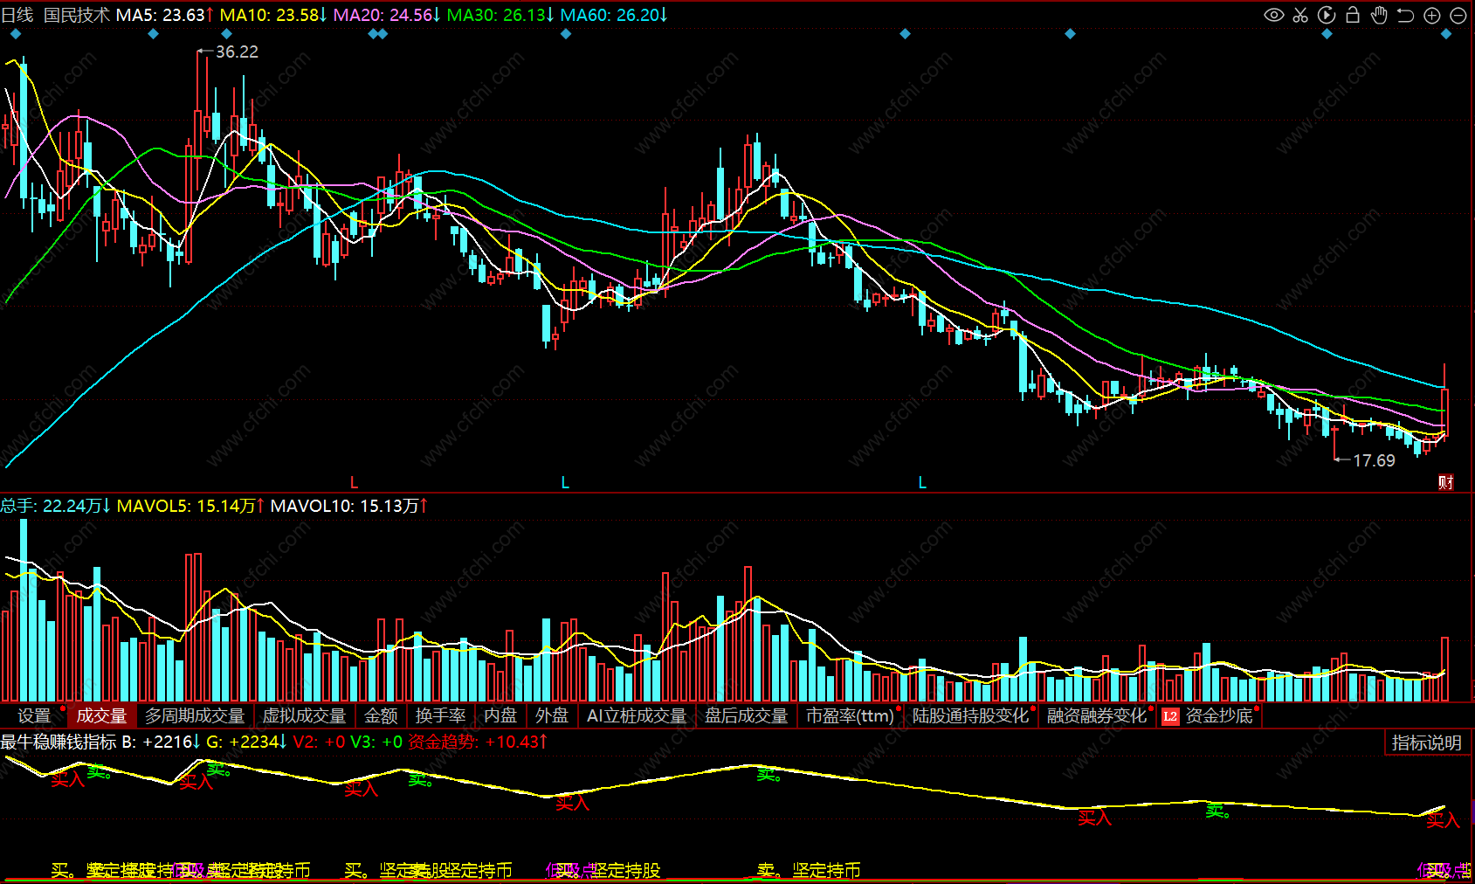The width and height of the screenshot is (1475, 884).
Task: Click the 国民技术 stock name
Action: click(x=77, y=15)
